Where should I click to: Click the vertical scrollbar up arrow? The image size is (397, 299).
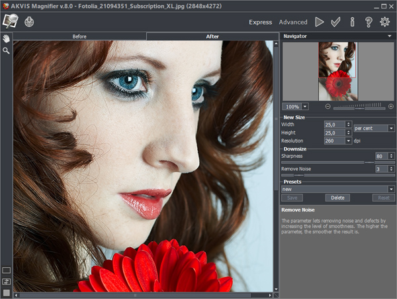pyautogui.click(x=276, y=44)
